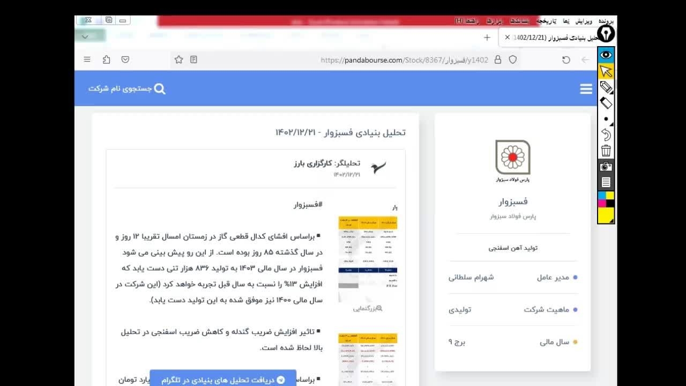Clear annotations with the trash bin icon
The height and width of the screenshot is (386, 686).
(606, 151)
